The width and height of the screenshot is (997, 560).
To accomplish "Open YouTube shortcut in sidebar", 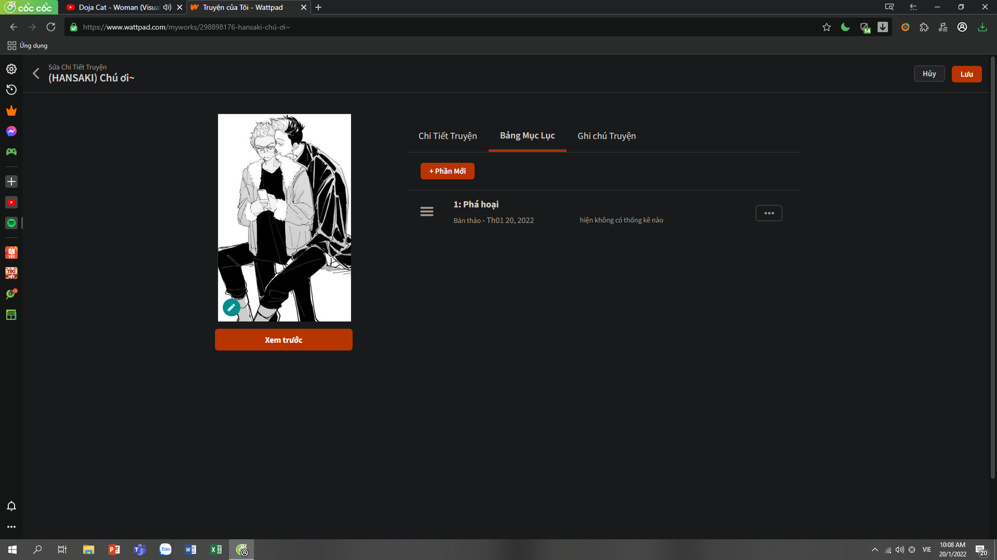I will point(11,202).
